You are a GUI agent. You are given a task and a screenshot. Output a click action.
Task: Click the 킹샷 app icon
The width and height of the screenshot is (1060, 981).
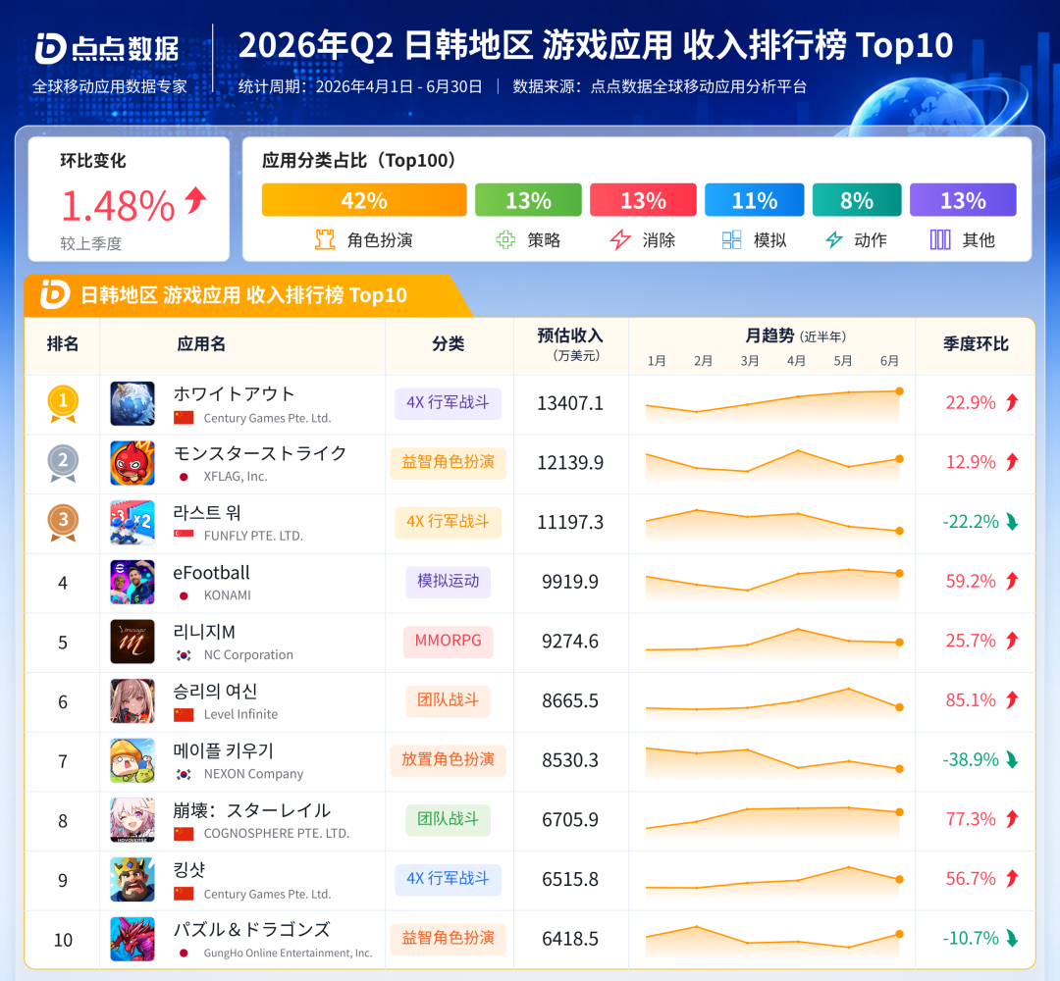[132, 879]
